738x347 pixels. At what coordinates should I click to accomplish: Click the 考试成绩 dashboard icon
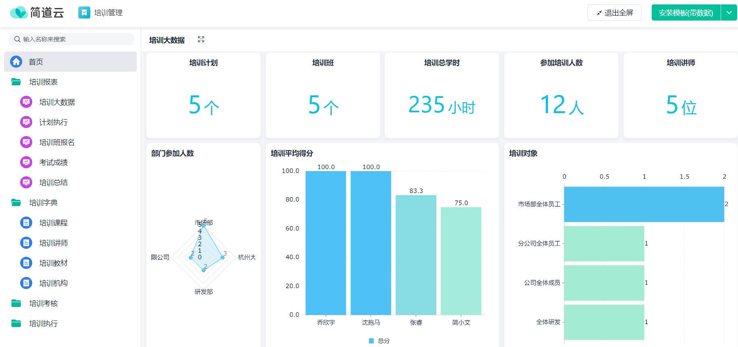click(x=26, y=162)
